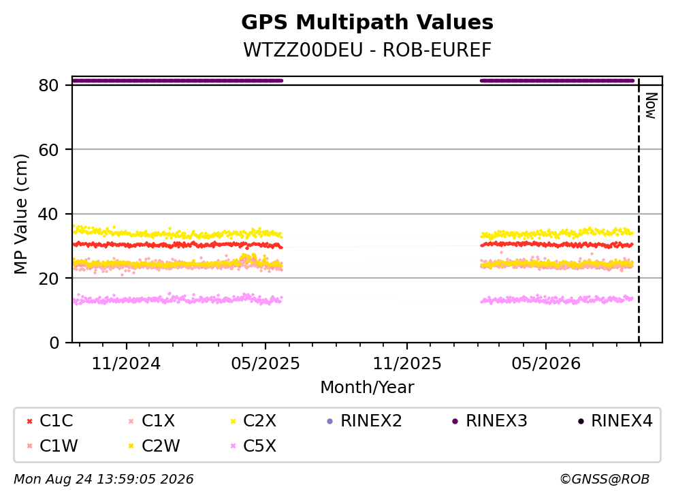This screenshot has width=676, height=500.
Task: Click the 80 y-axis tick label
Action: [x=48, y=85]
